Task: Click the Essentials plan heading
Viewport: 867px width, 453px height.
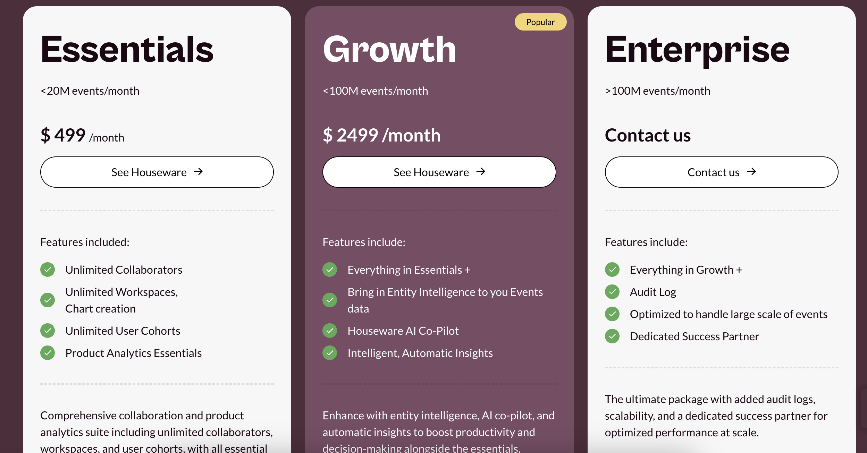Action: pos(127,49)
